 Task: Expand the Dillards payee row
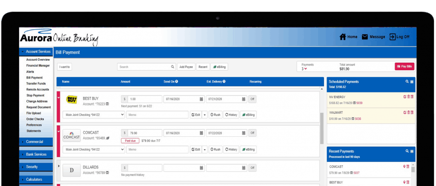coord(58,166)
